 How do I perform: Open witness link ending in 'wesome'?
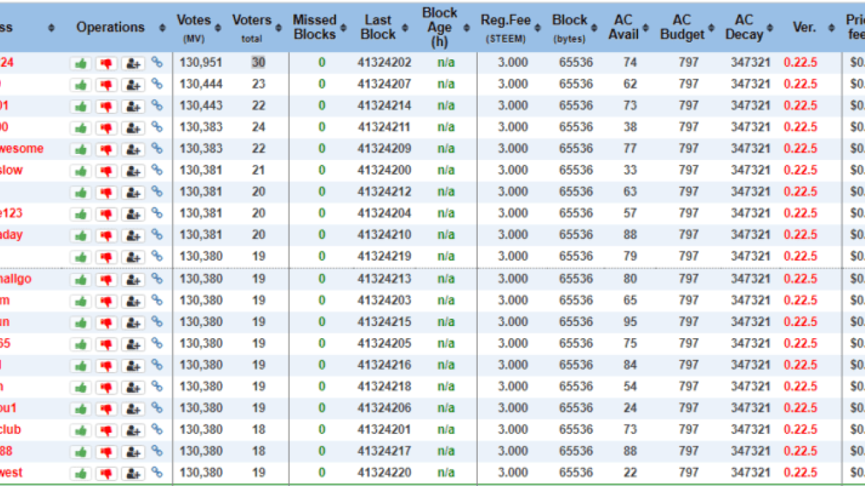point(22,148)
